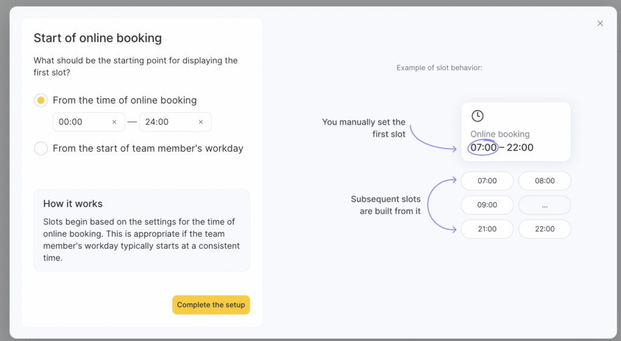
Task: Click the circled 07:00 in booking card
Action: 483,147
